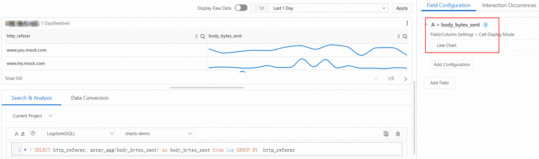Go to next table page

tap(406, 79)
